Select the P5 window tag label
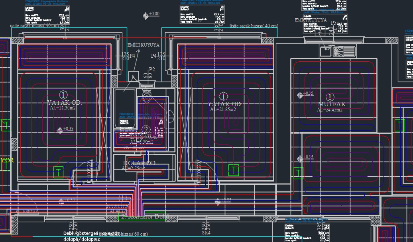Screen dimensions: 413x242 pos(333,23)
